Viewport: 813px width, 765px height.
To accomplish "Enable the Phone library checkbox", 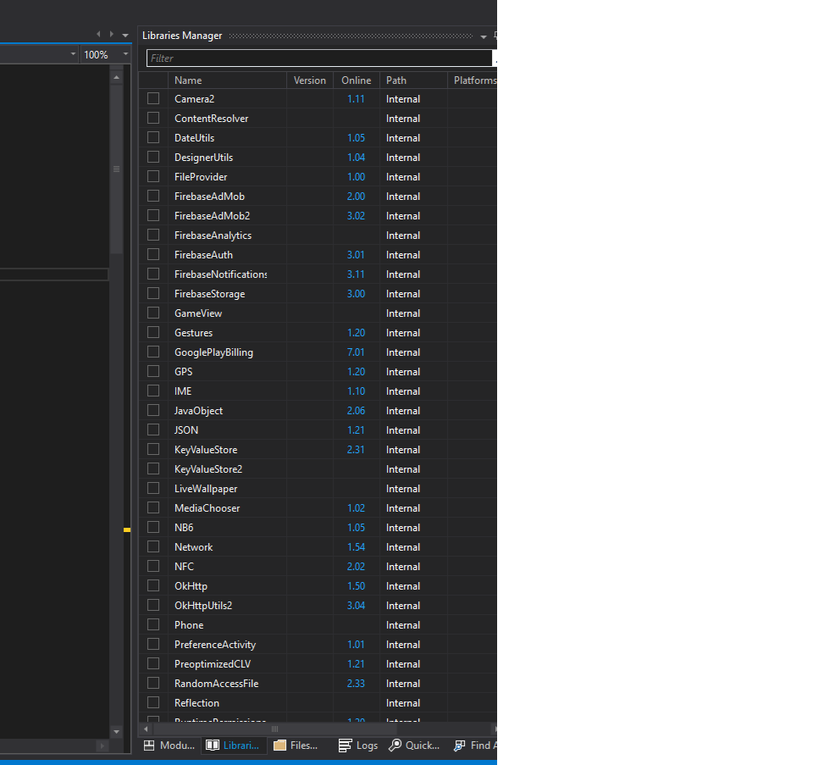I will tap(153, 624).
